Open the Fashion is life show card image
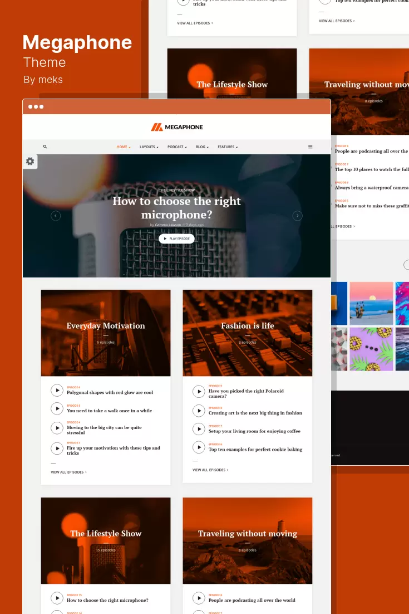This screenshot has height=614, width=409. click(248, 333)
